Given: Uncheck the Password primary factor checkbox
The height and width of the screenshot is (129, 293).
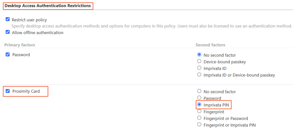Looking at the screenshot, I should (7, 55).
